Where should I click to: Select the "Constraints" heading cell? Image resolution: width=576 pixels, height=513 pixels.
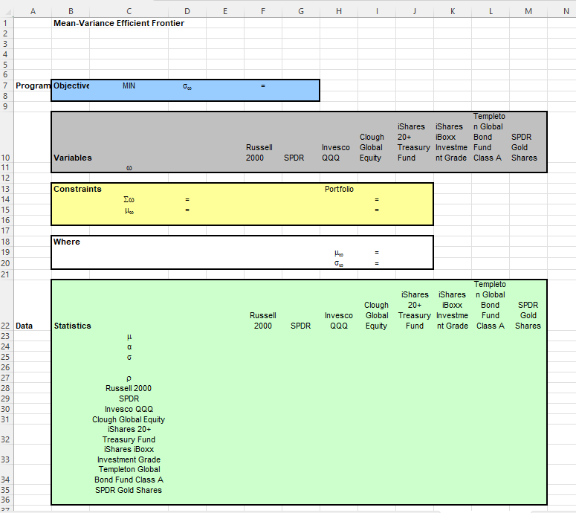pyautogui.click(x=77, y=189)
